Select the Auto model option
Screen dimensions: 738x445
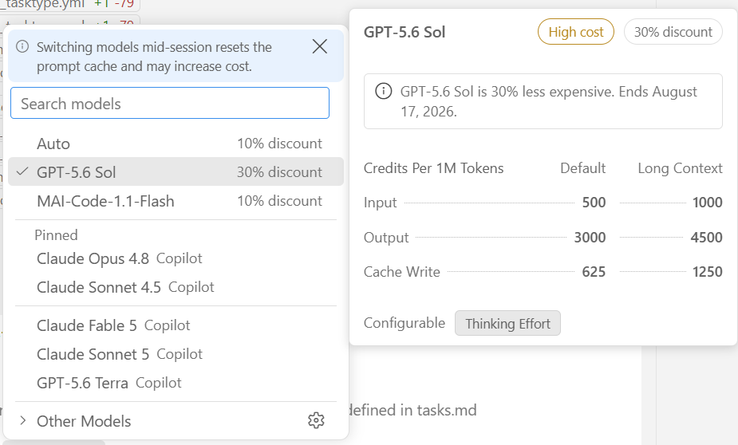click(176, 144)
